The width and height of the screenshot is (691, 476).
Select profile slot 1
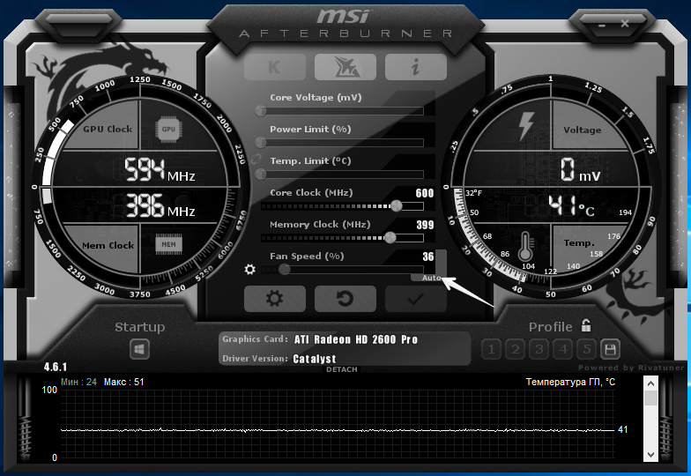(491, 349)
